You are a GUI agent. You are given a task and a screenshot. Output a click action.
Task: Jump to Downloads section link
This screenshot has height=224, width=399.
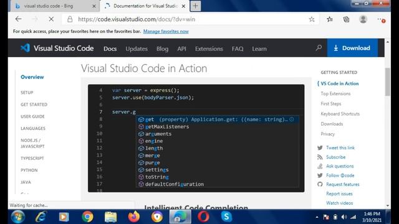coord(332,124)
